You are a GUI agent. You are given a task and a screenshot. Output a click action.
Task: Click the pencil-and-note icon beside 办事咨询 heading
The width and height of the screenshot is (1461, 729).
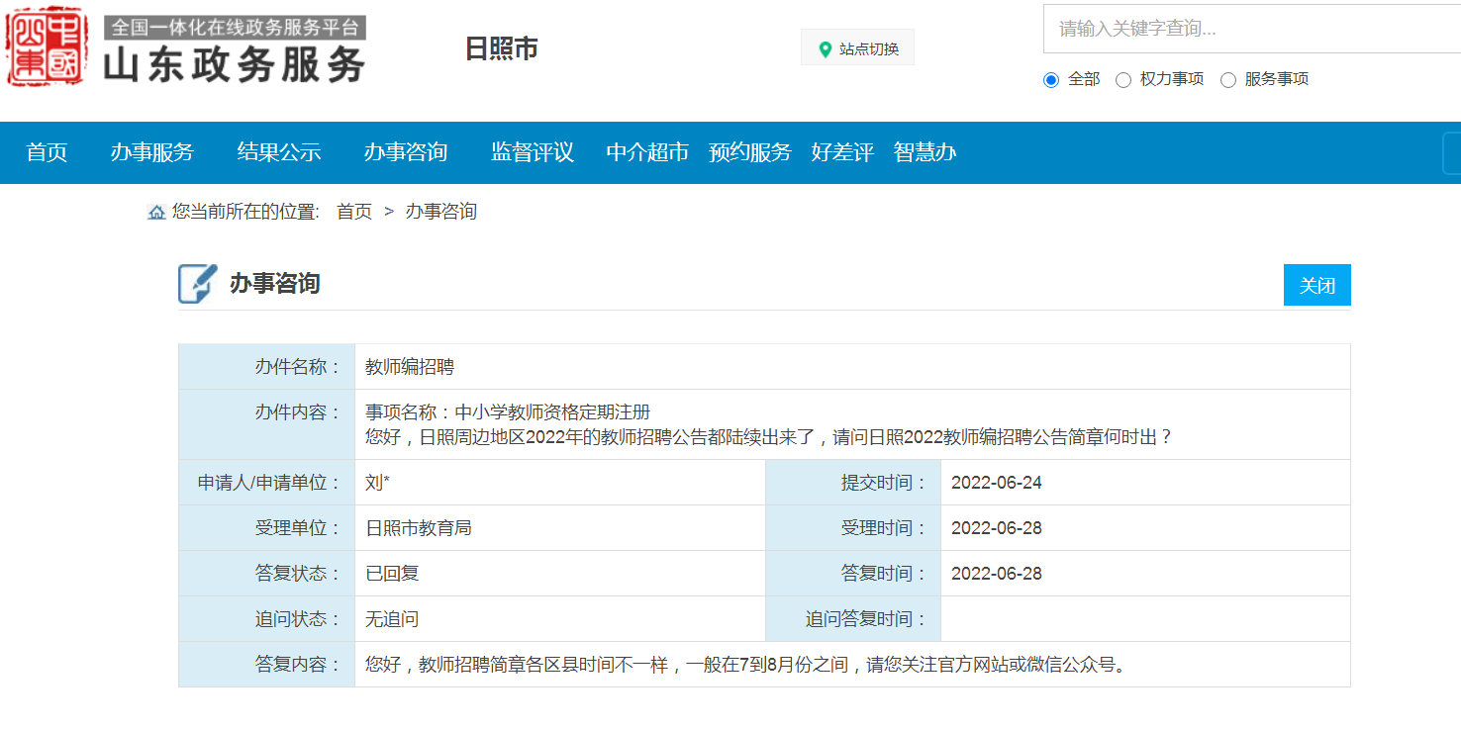click(x=197, y=284)
